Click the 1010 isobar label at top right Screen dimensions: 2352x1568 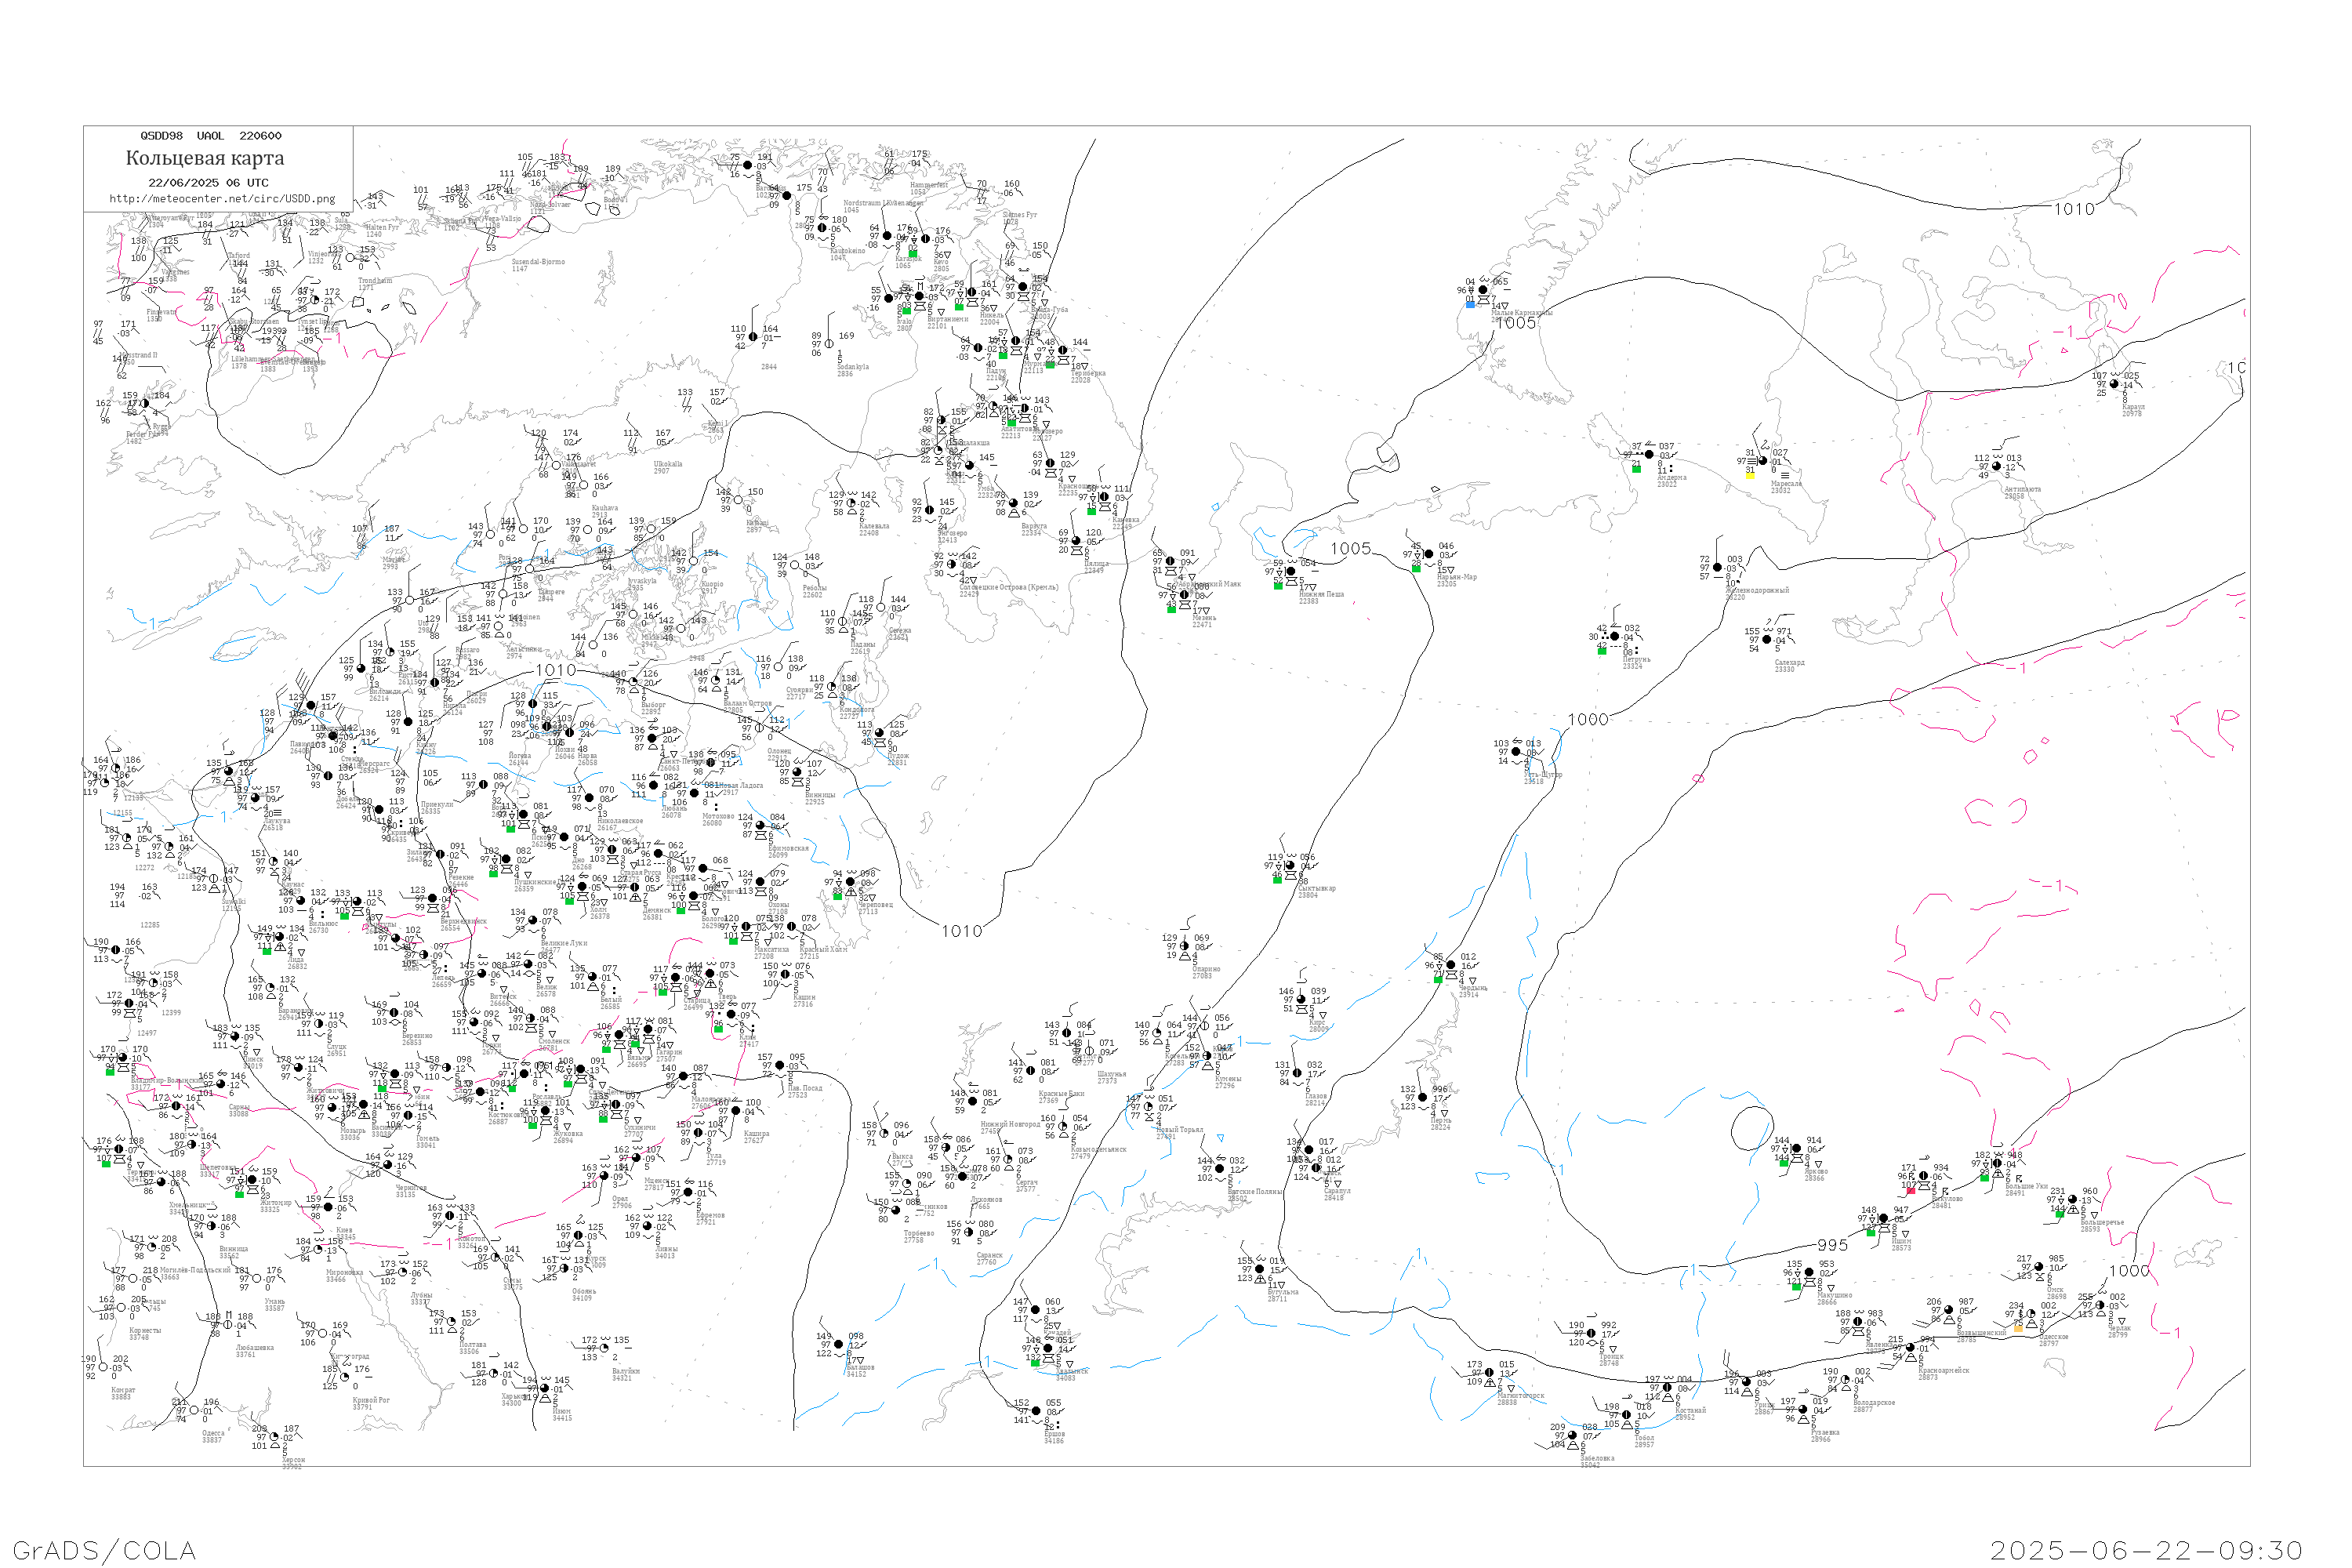point(2074,209)
